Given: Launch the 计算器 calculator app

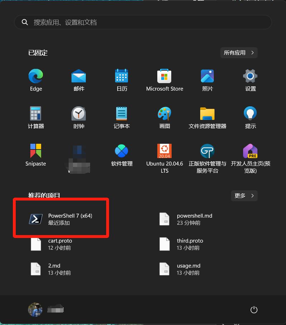Looking at the screenshot, I should [x=36, y=117].
